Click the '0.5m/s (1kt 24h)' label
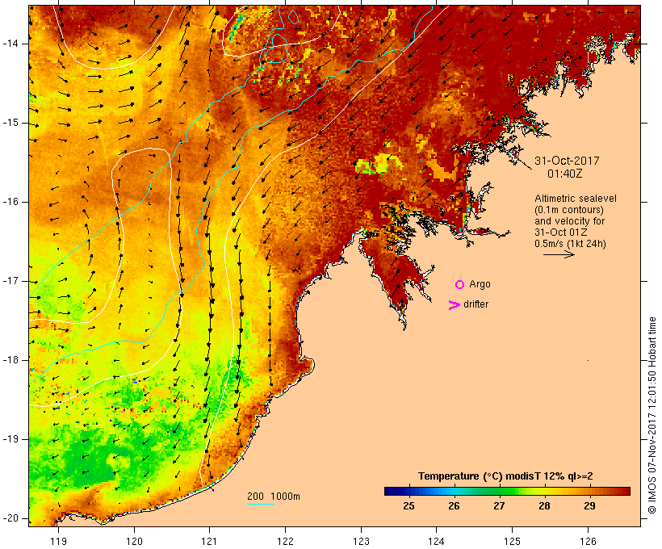662x549 pixels. 570,244
